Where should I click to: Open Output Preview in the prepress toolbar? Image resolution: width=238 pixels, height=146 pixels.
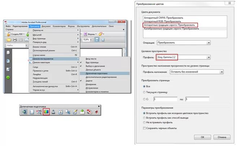point(32,112)
